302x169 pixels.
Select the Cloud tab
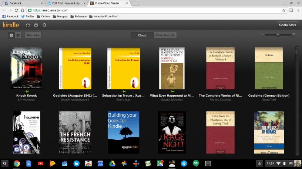[142, 35]
